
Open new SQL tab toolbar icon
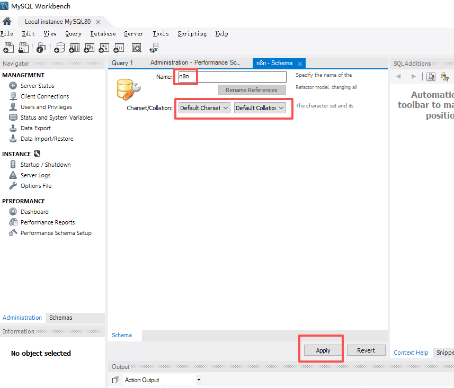(8, 48)
